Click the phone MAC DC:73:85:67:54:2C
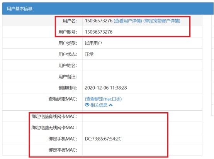The width and height of the screenshot is (214, 159). tap(103, 139)
